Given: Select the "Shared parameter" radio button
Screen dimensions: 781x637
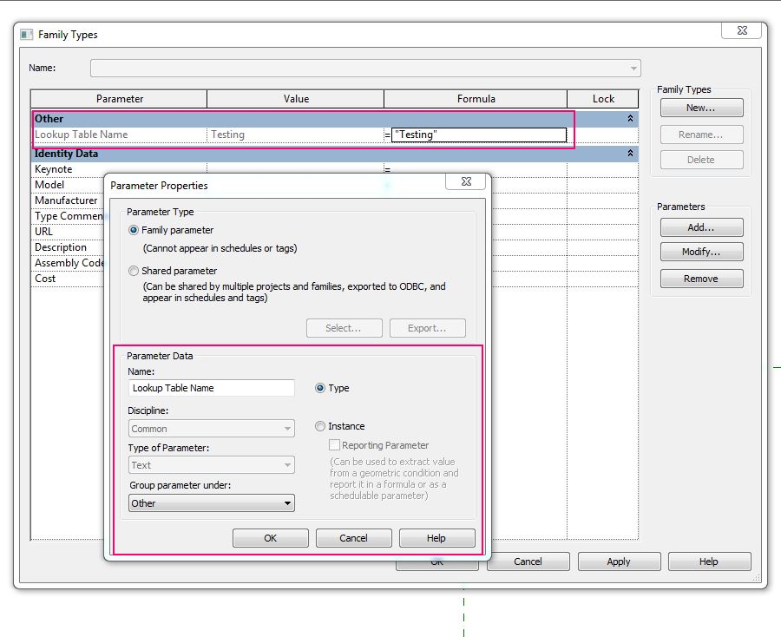Looking at the screenshot, I should coord(133,270).
